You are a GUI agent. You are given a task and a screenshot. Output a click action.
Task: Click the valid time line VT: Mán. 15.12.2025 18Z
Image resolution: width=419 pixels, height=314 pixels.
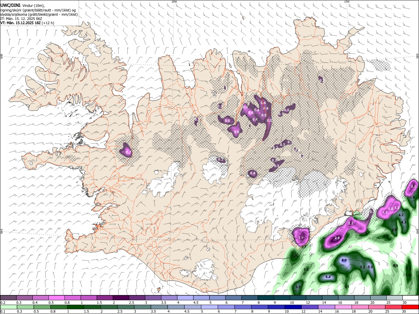point(21,23)
